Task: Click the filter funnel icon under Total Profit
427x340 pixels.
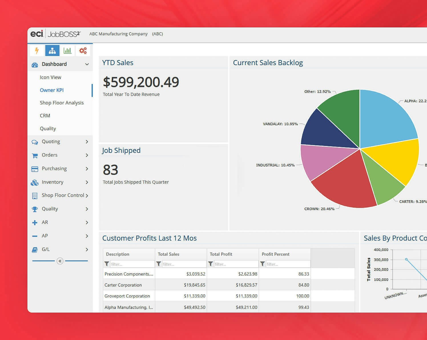Action: point(211,264)
